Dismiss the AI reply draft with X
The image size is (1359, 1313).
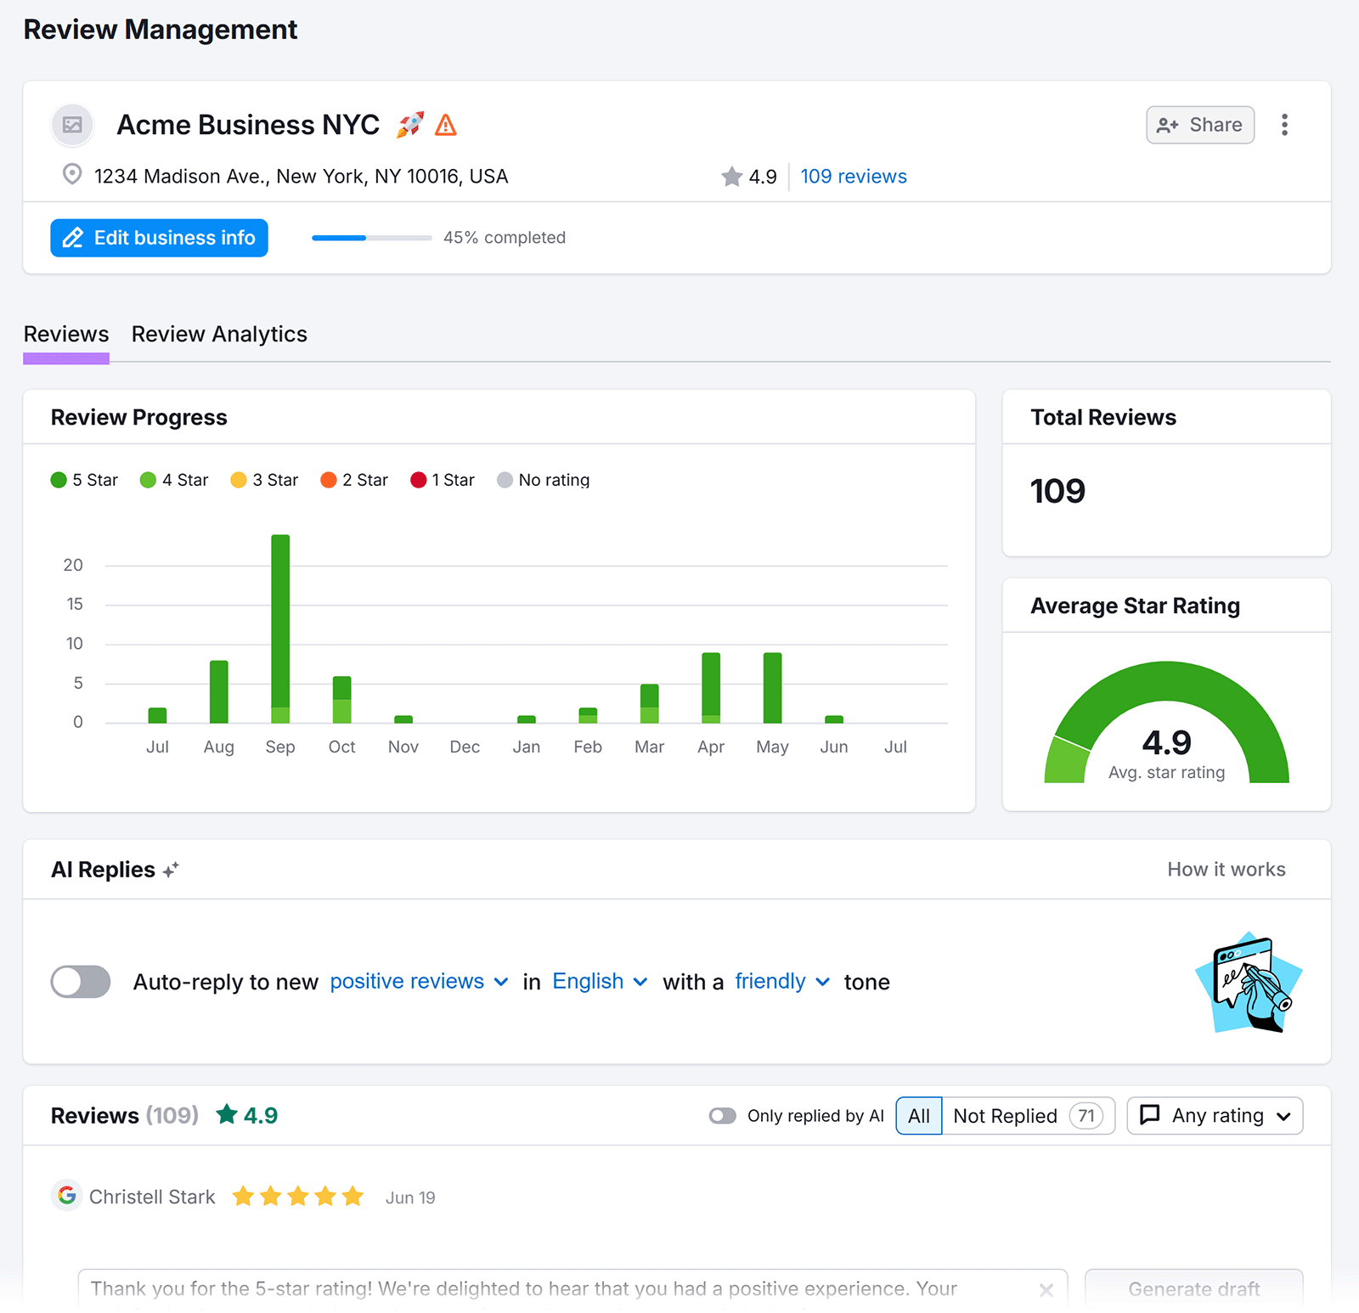pos(1046,1288)
